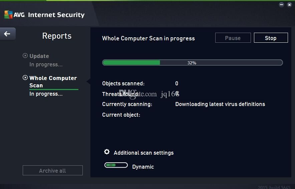Image resolution: width=295 pixels, height=189 pixels.
Task: Click the Reports panel heading
Action: (57, 36)
